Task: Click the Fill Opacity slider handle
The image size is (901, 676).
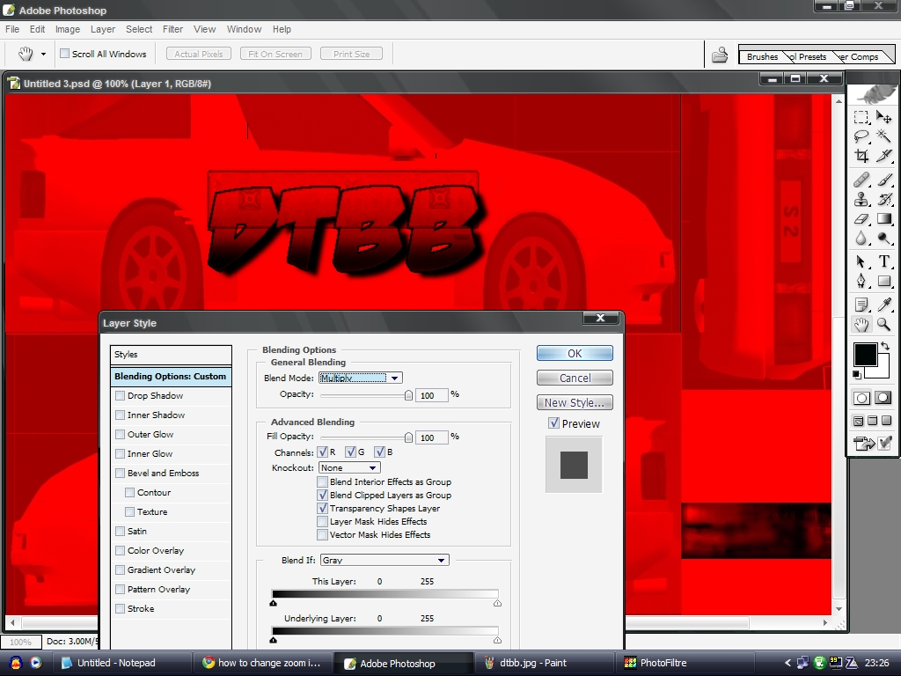Action: point(408,437)
